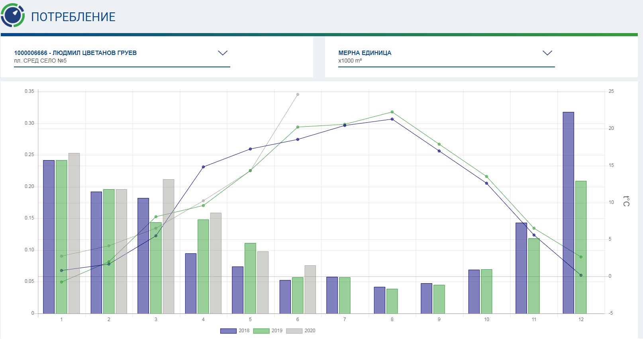Viewport: 643px width, 339px height.
Task: Click the gauge logo icon
Action: [x=13, y=16]
